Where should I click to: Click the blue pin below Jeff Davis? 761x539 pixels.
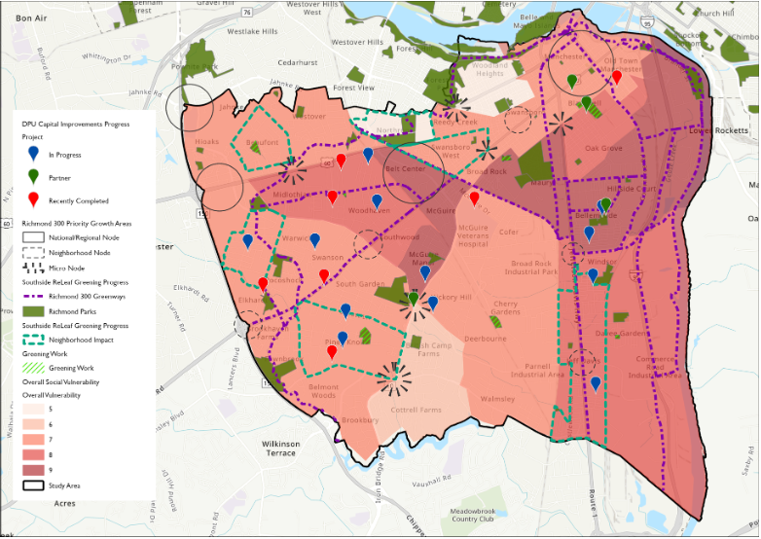(596, 383)
